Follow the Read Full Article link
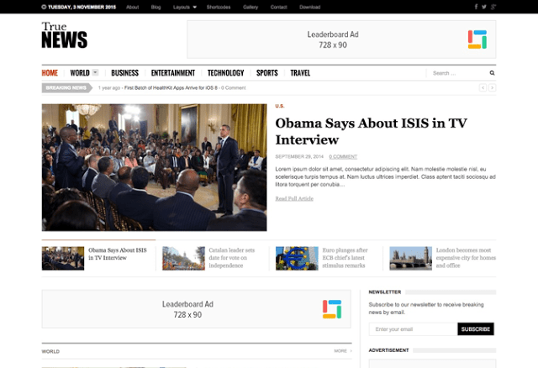Viewport: 538px width, 368px height. tap(294, 198)
